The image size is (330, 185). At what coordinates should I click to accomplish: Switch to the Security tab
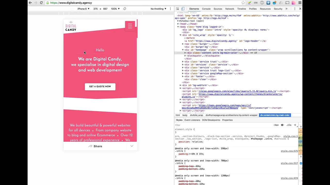(278, 9)
